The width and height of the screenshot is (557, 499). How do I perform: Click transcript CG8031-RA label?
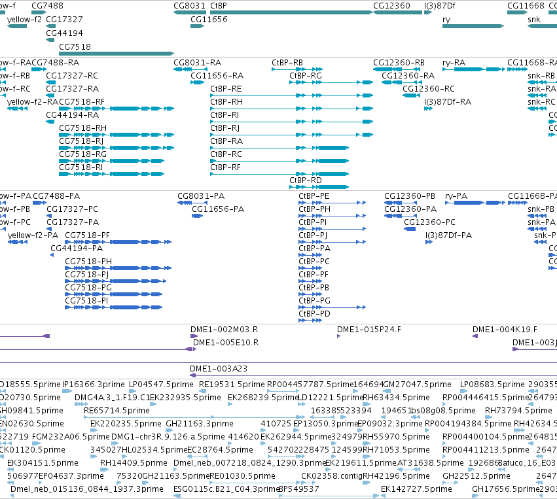(x=197, y=63)
